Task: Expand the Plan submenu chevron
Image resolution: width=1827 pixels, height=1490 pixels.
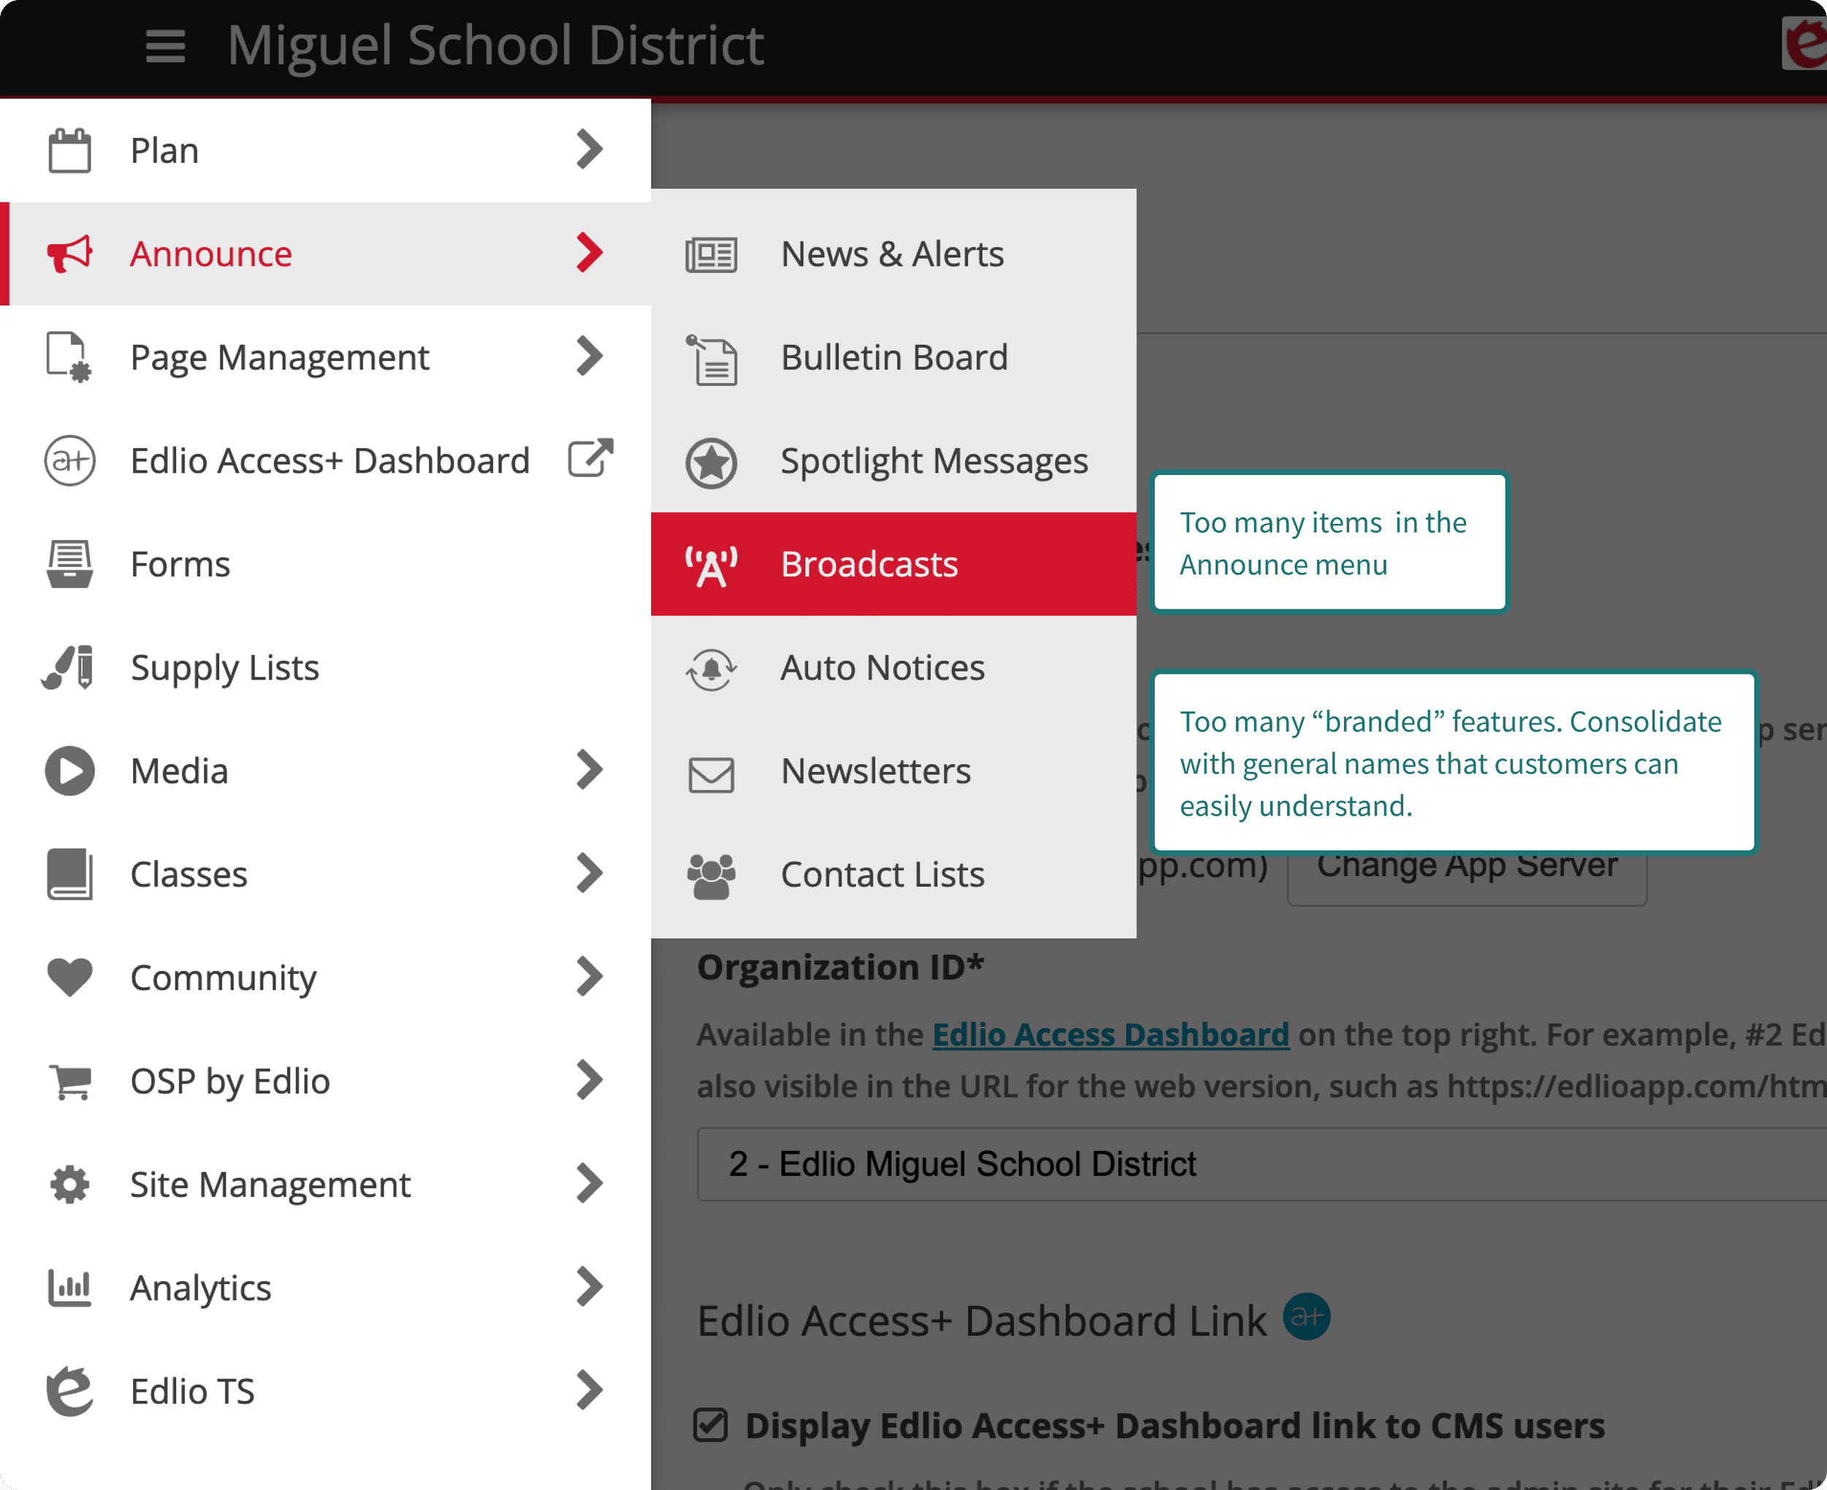Action: (589, 149)
